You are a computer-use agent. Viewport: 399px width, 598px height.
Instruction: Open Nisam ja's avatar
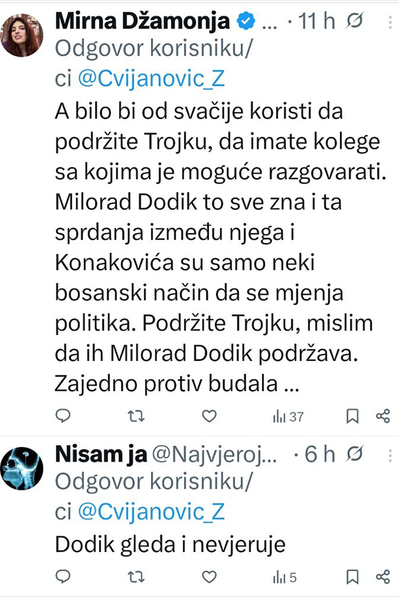25,467
